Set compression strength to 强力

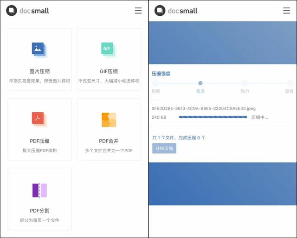pyautogui.click(x=245, y=91)
